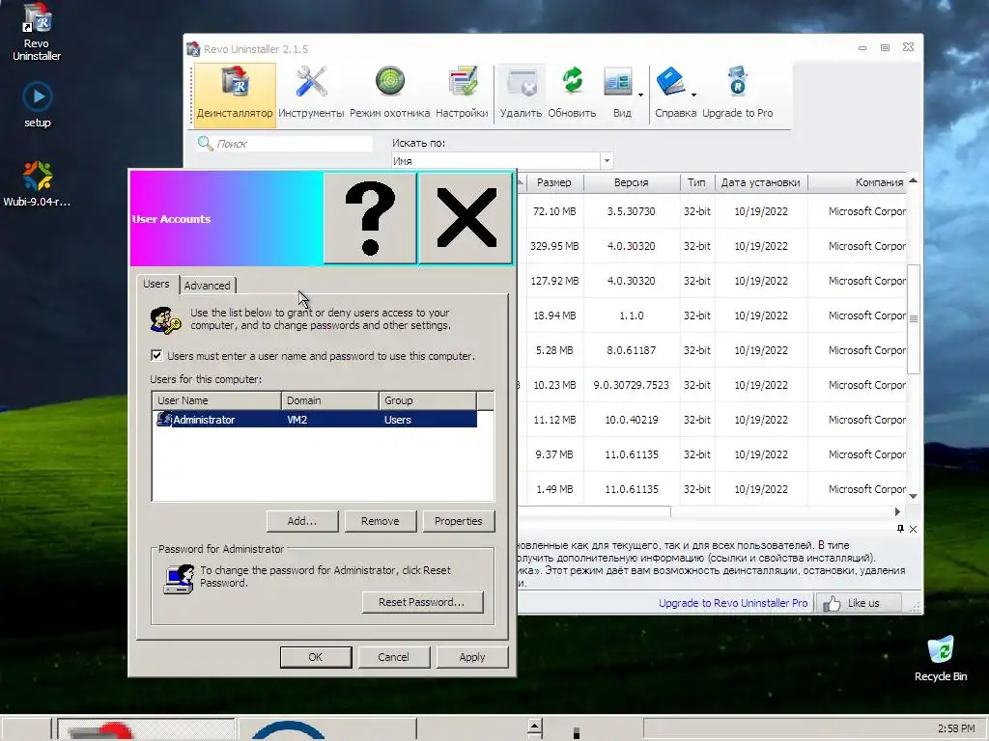Click the version 8.0.61187 cell
This screenshot has height=741, width=989.
tap(632, 350)
